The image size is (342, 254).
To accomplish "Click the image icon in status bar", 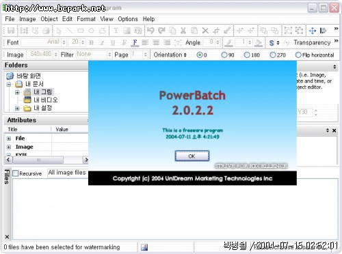I will pos(144,247).
